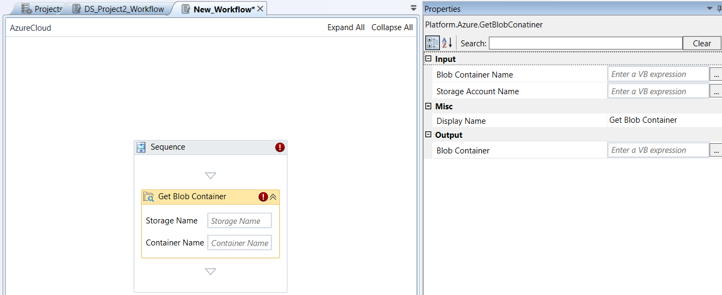Edit Storage Account Name expression field
Screen dimensions: 722x295
click(658, 91)
